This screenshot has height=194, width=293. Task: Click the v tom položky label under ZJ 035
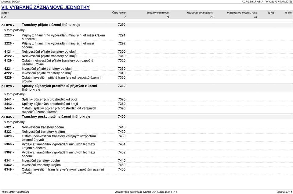coord(15,122)
